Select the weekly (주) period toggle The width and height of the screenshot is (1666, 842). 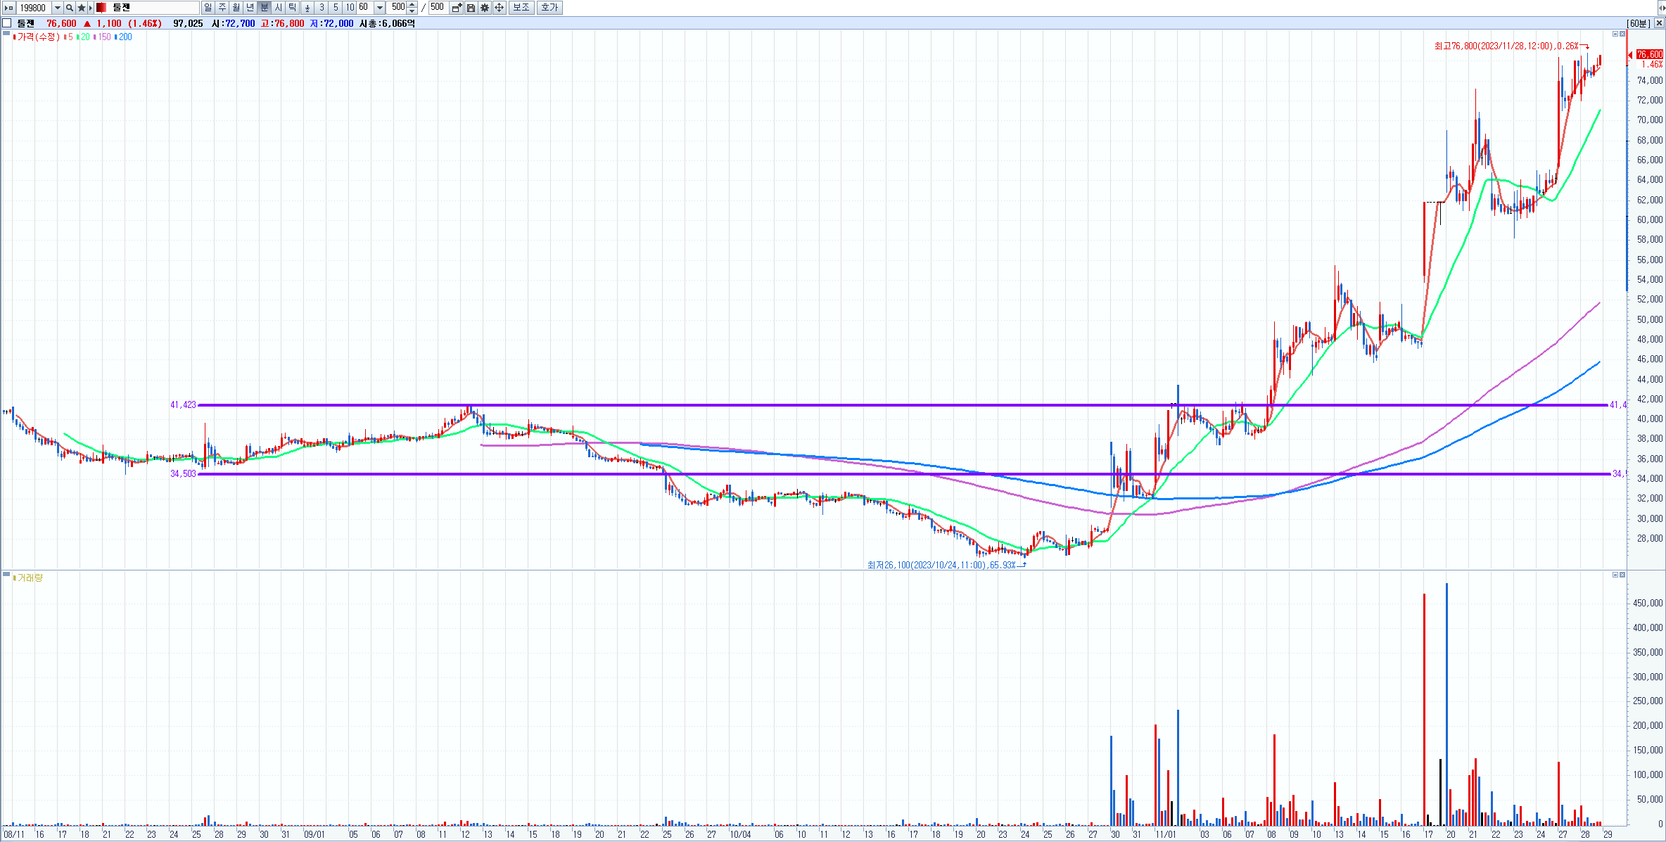222,8
